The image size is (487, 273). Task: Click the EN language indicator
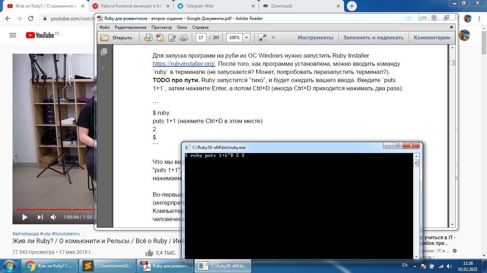click(x=405, y=265)
